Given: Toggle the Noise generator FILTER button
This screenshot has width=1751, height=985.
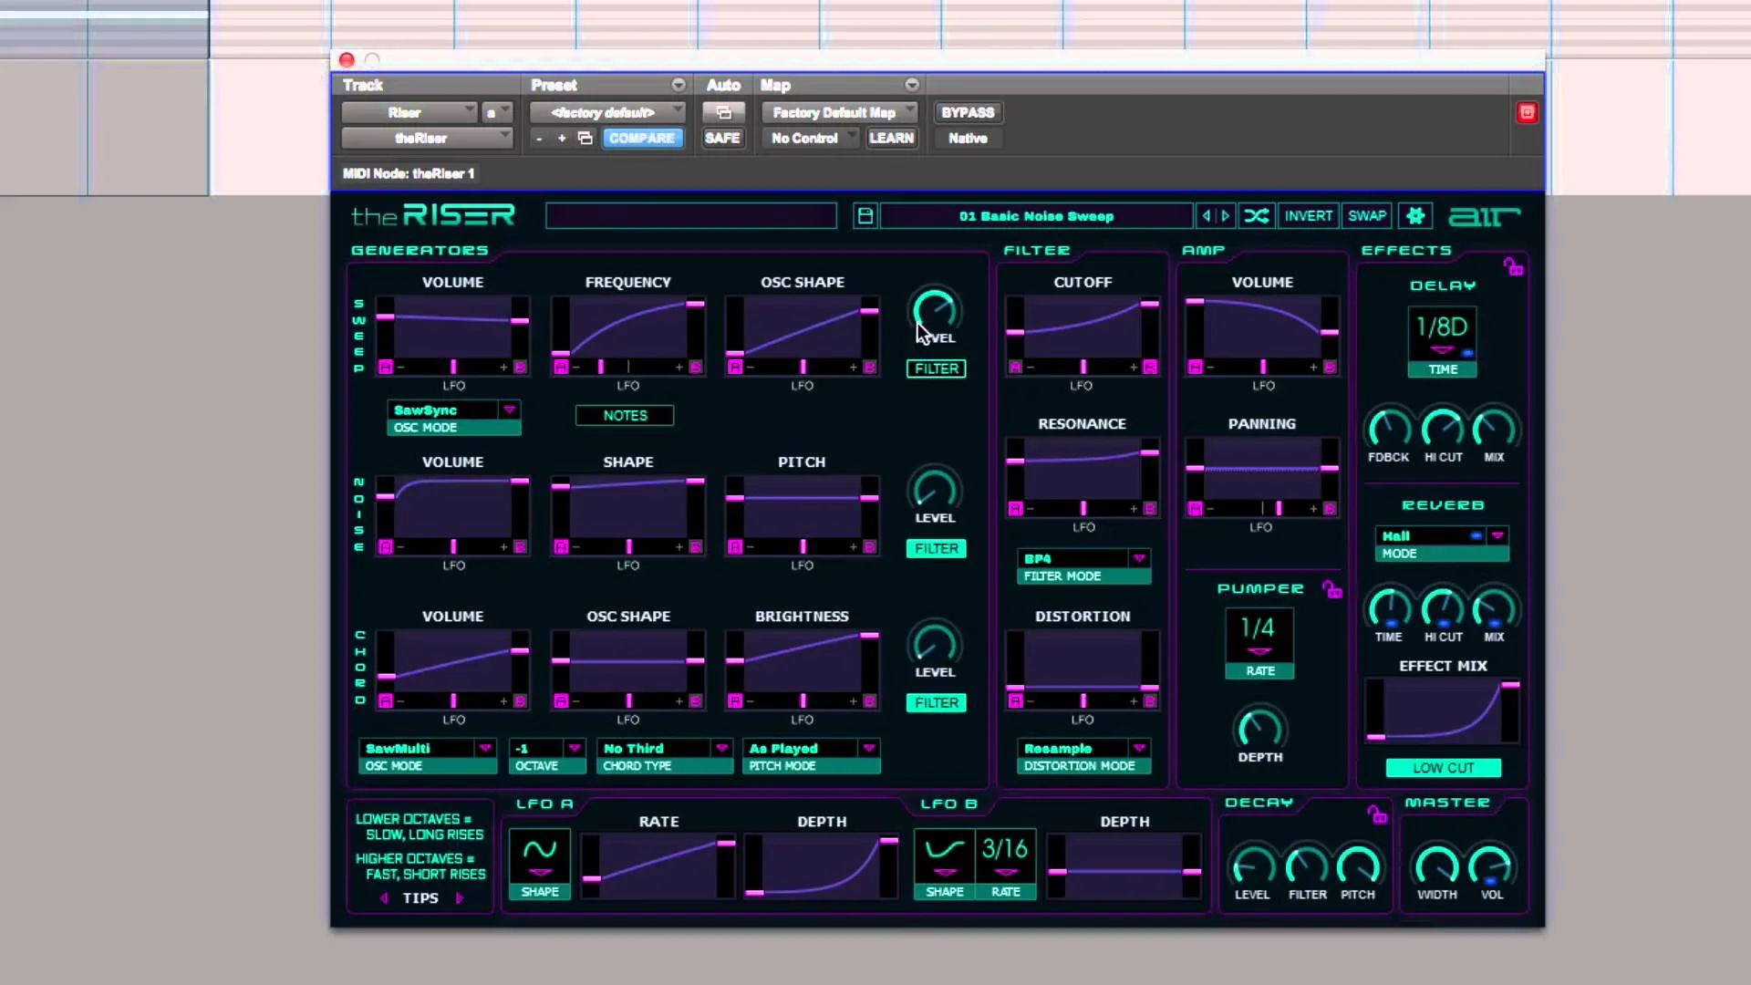Looking at the screenshot, I should (x=936, y=548).
